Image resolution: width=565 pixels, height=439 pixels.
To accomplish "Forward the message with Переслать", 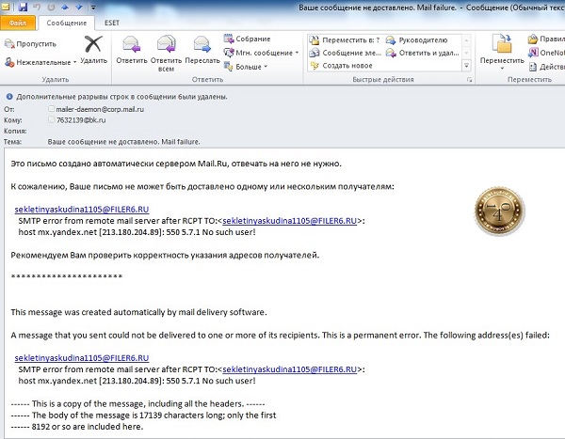I will pos(202,50).
